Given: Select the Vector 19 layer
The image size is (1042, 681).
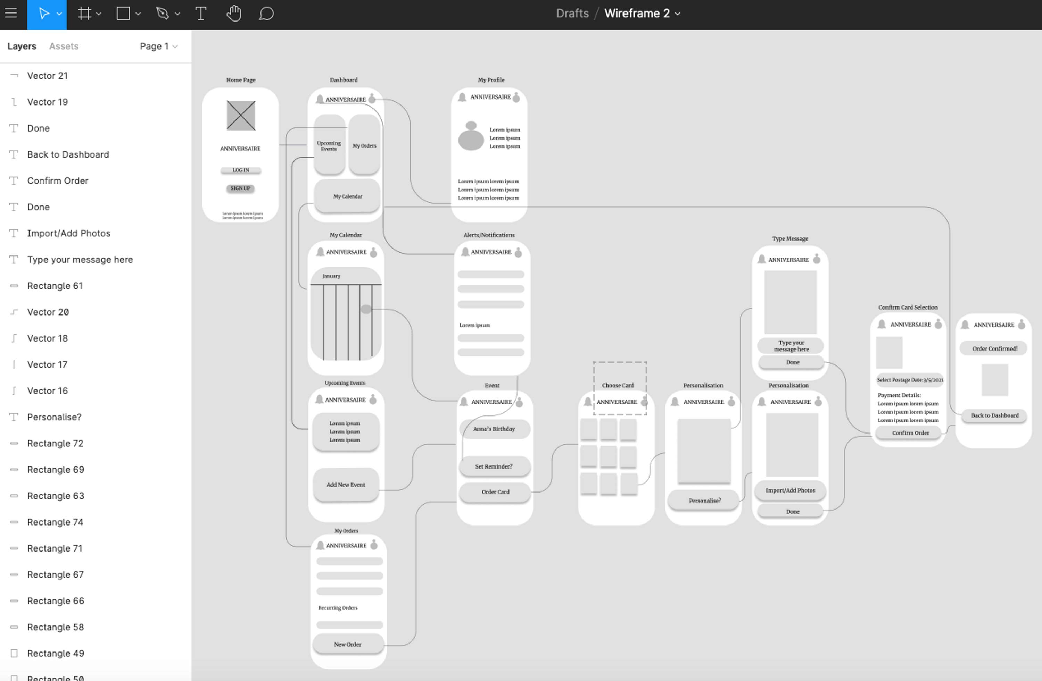Looking at the screenshot, I should click(x=96, y=102).
